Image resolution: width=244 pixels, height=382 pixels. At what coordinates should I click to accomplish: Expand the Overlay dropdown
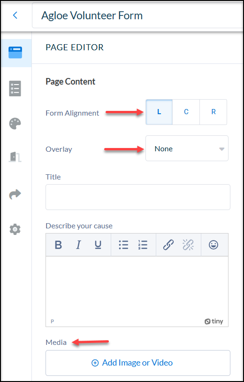(187, 148)
